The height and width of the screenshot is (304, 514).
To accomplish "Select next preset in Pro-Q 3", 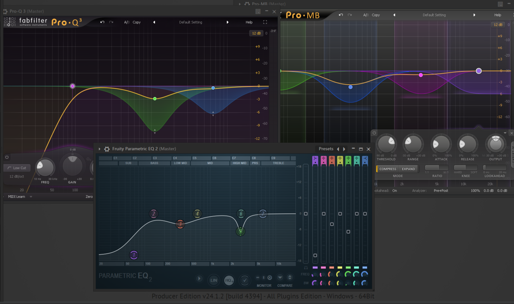I will coord(227,22).
